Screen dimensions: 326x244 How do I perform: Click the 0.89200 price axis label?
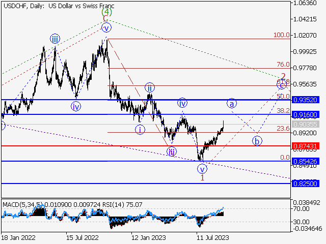pos(305,133)
